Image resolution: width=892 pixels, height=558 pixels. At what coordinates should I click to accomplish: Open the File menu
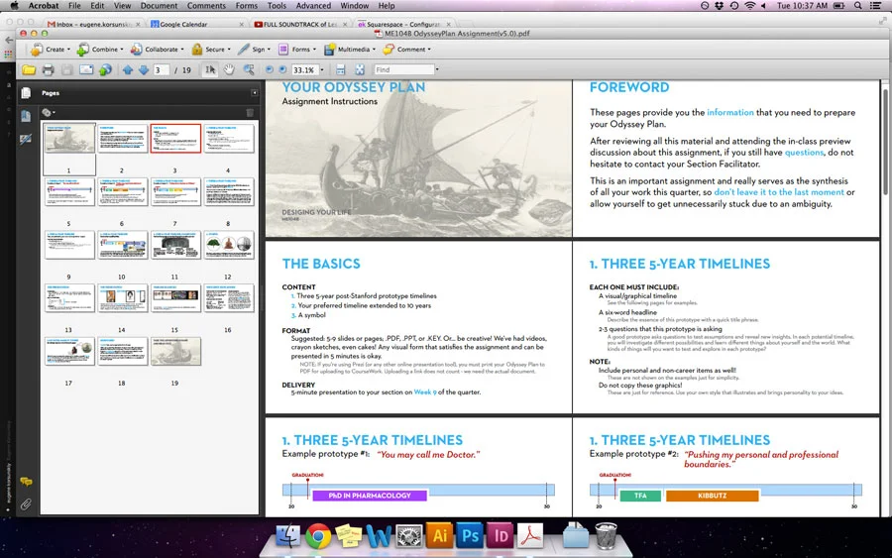(x=74, y=6)
